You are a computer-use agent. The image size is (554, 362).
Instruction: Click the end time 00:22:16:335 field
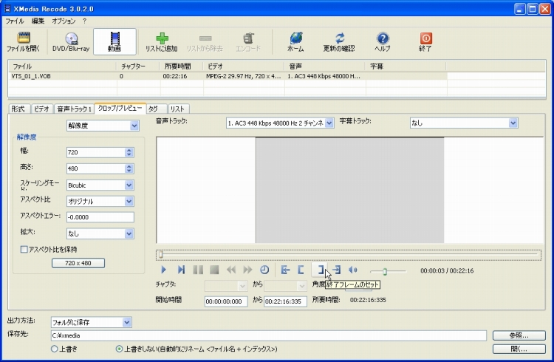pos(285,301)
